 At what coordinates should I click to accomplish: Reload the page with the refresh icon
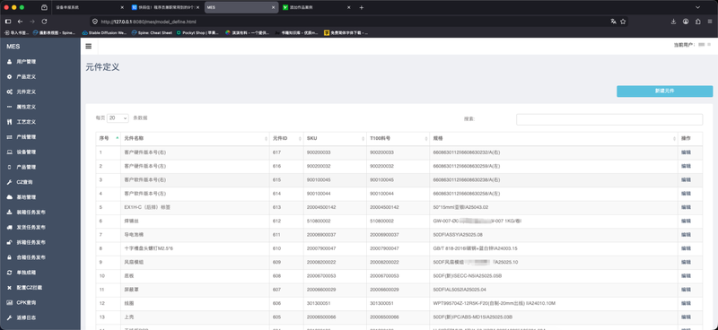(44, 22)
